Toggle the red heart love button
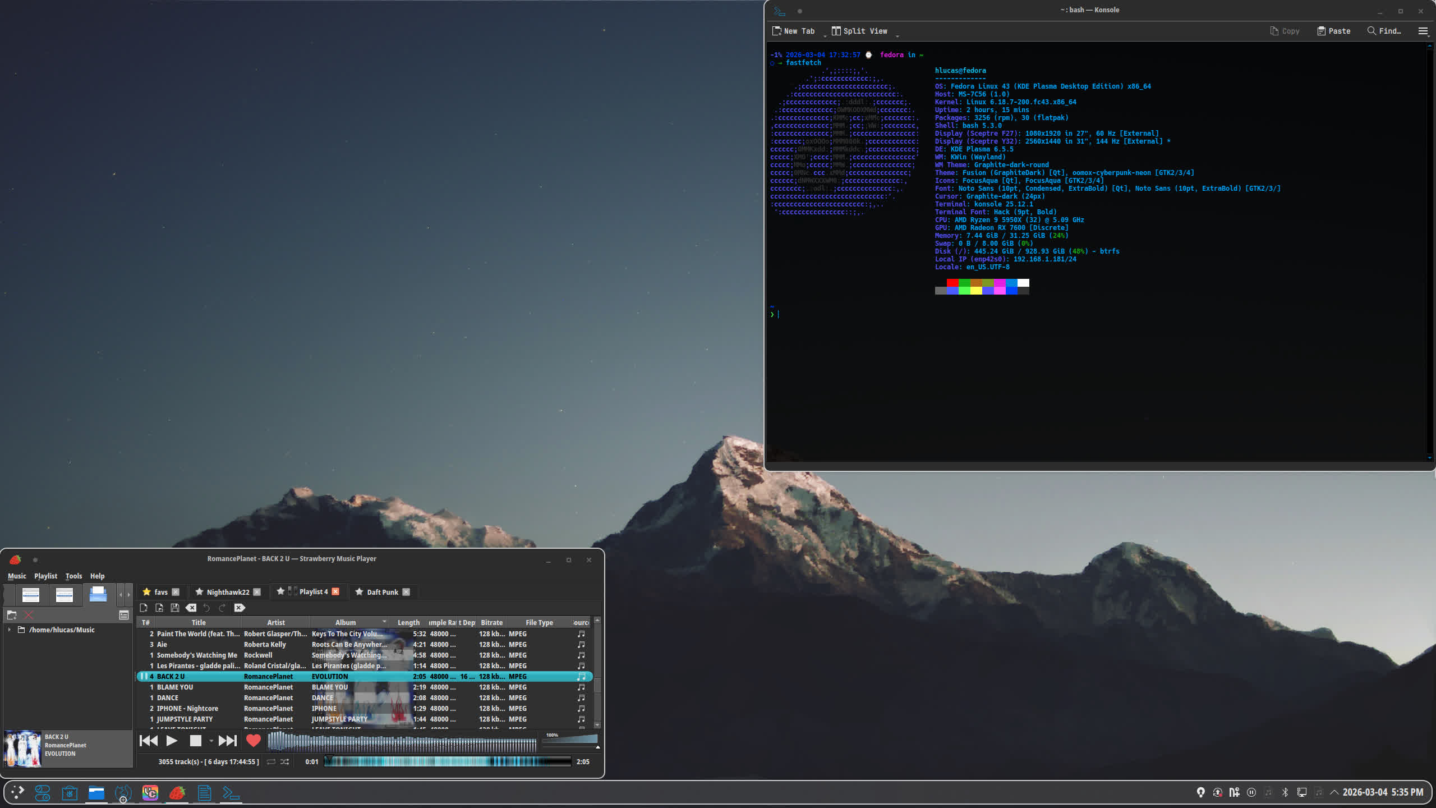The image size is (1436, 808). [254, 741]
